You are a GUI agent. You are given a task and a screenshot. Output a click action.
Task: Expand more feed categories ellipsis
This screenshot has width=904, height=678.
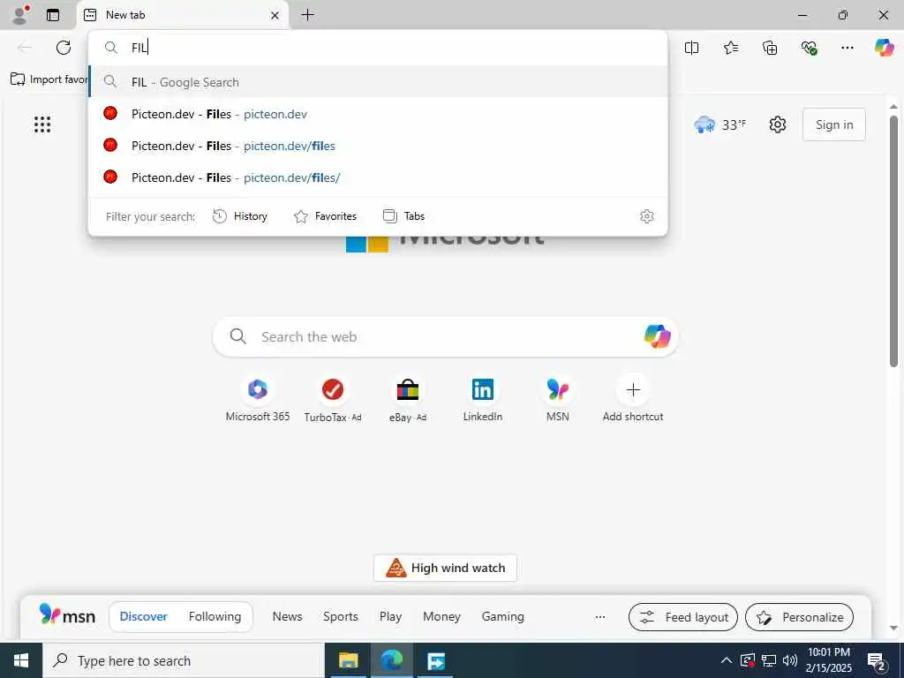tap(600, 617)
